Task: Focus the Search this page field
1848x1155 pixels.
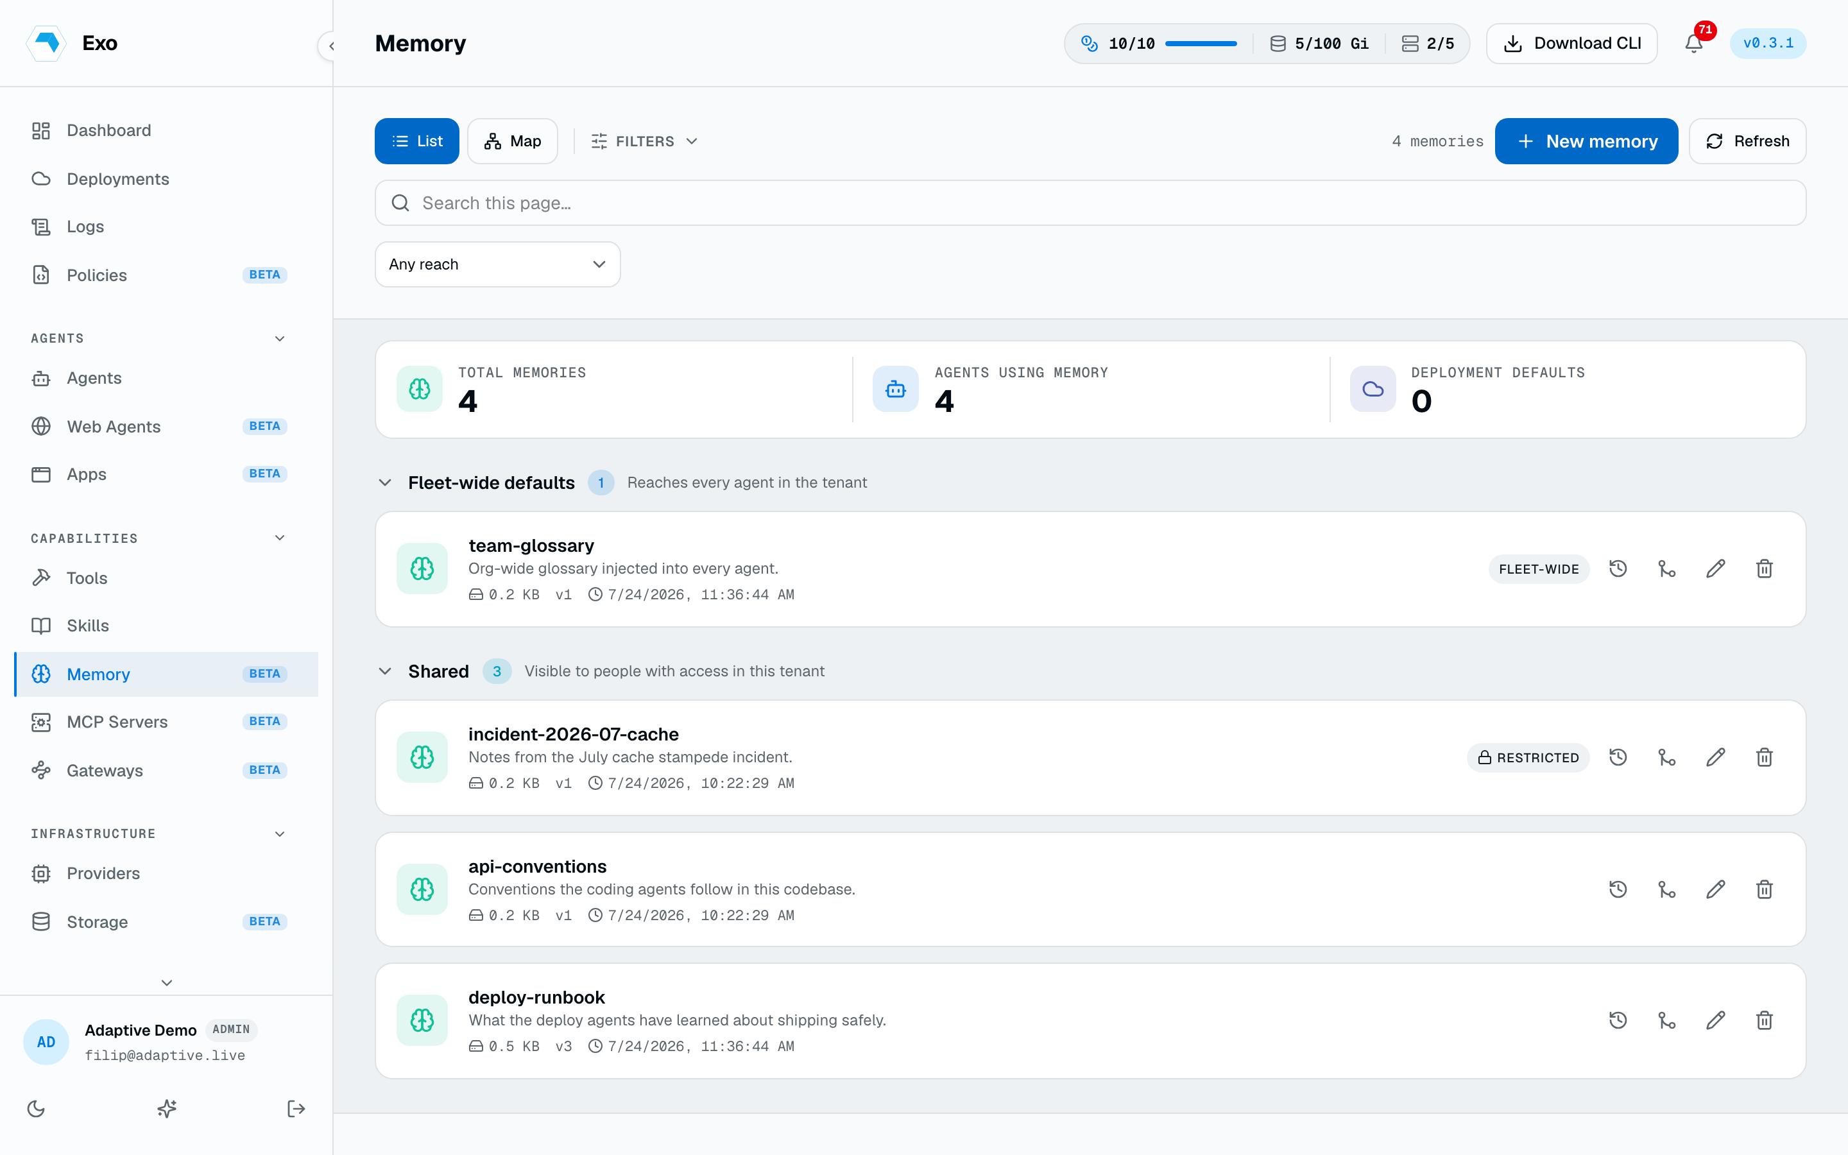Action: (1090, 203)
